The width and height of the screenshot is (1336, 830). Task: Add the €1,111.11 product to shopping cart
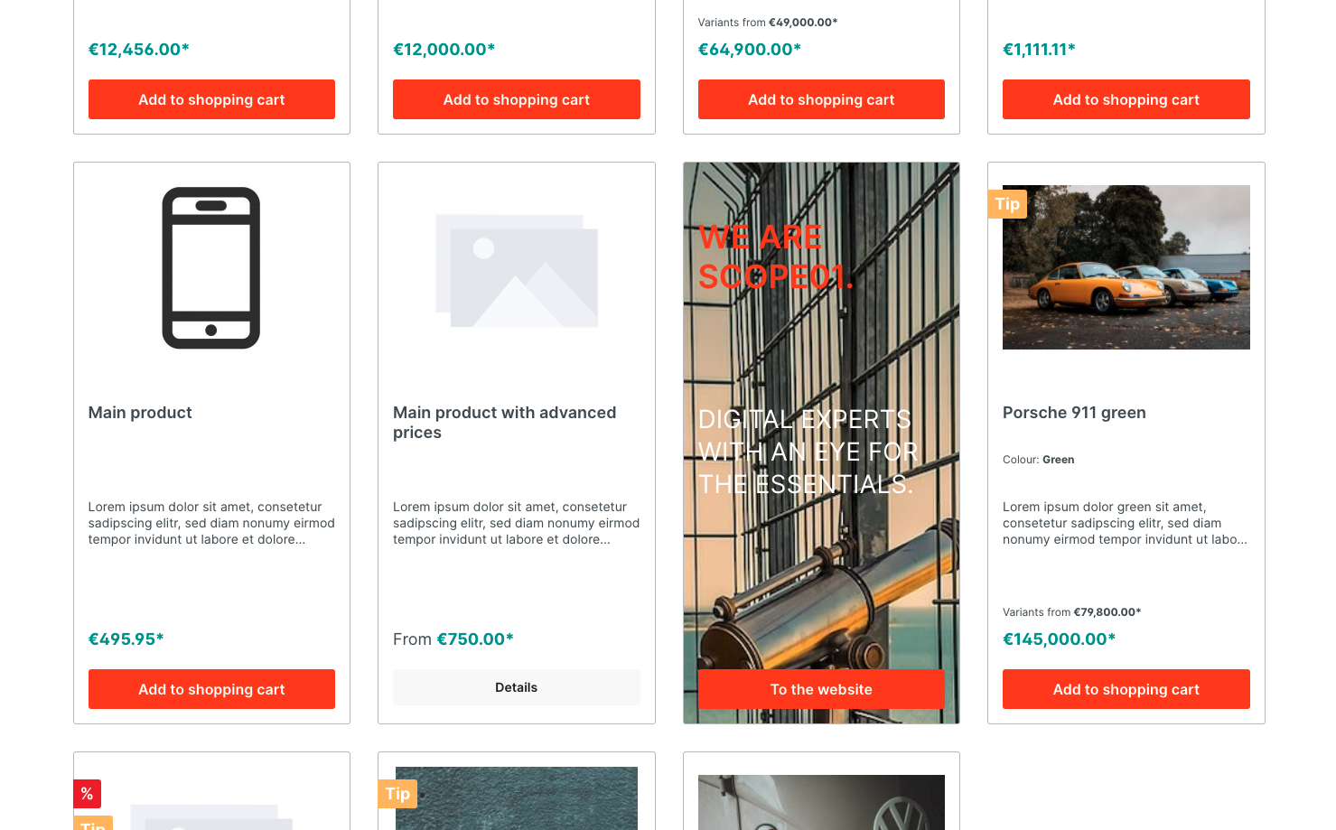coord(1126,99)
